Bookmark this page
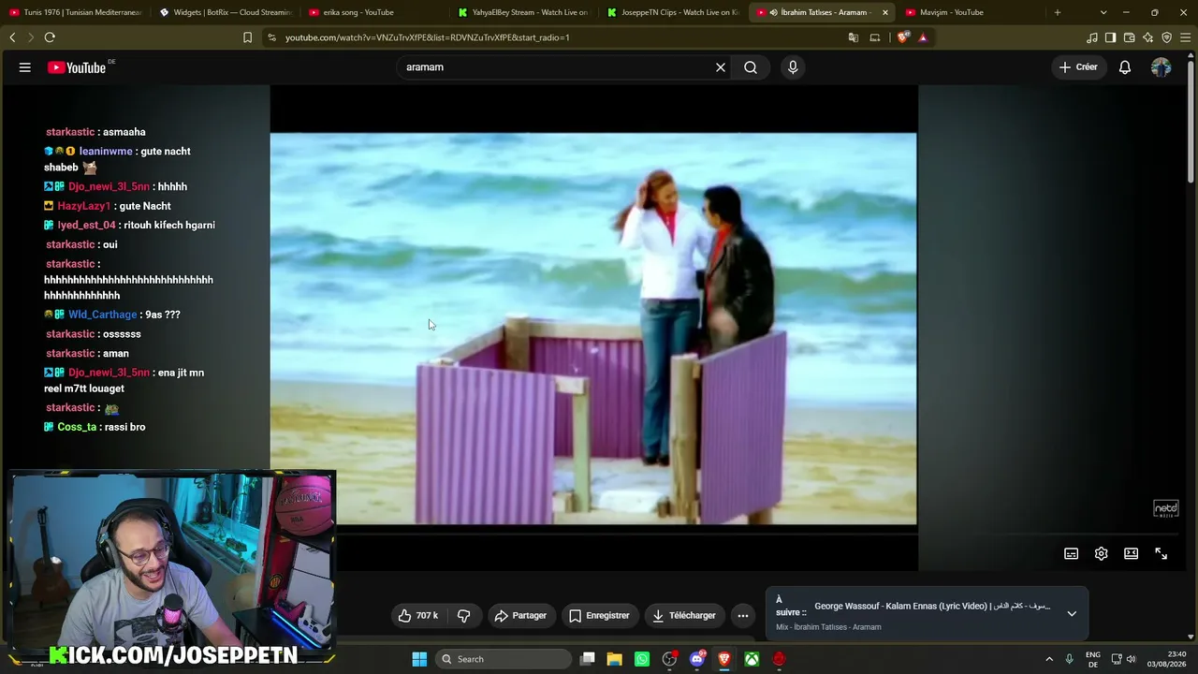This screenshot has width=1198, height=674. pyautogui.click(x=247, y=37)
